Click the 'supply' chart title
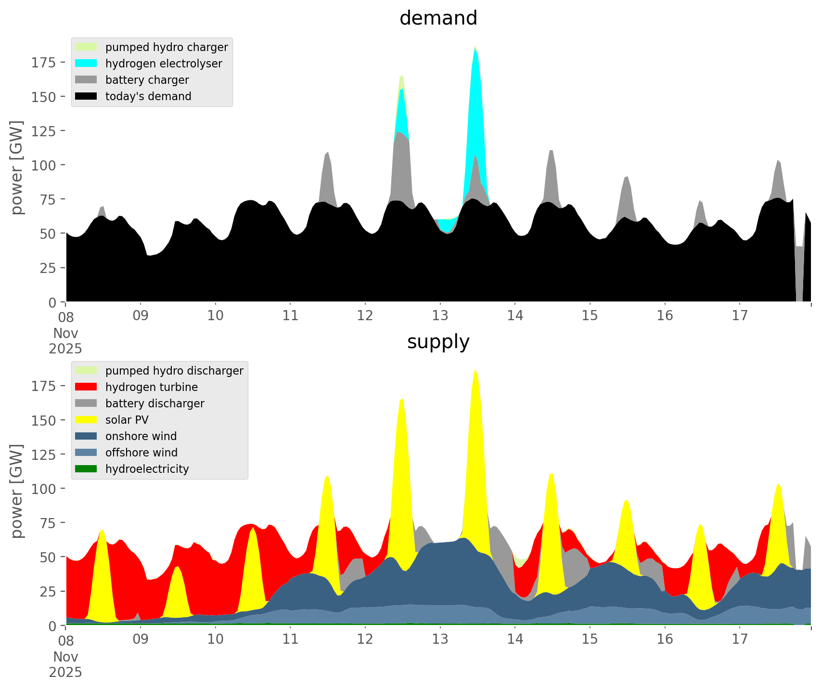Viewport: 821px width, 689px height. click(x=438, y=342)
